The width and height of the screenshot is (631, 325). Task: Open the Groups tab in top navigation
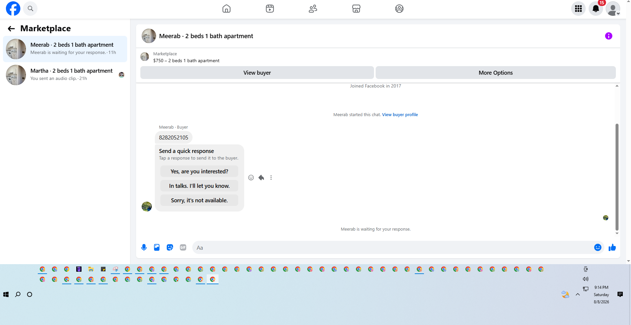[399, 9]
